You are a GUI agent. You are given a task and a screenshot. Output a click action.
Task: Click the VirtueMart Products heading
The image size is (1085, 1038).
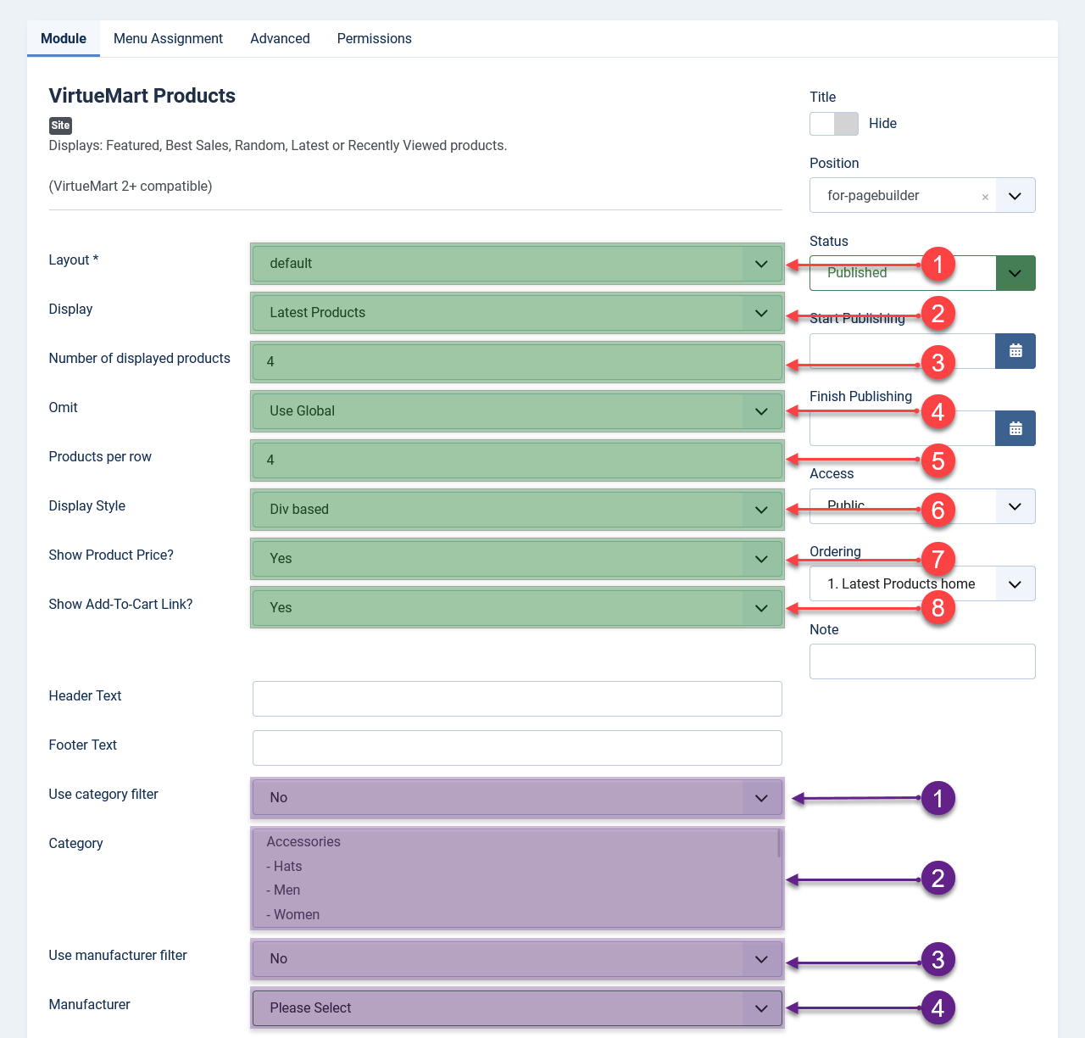(x=142, y=96)
